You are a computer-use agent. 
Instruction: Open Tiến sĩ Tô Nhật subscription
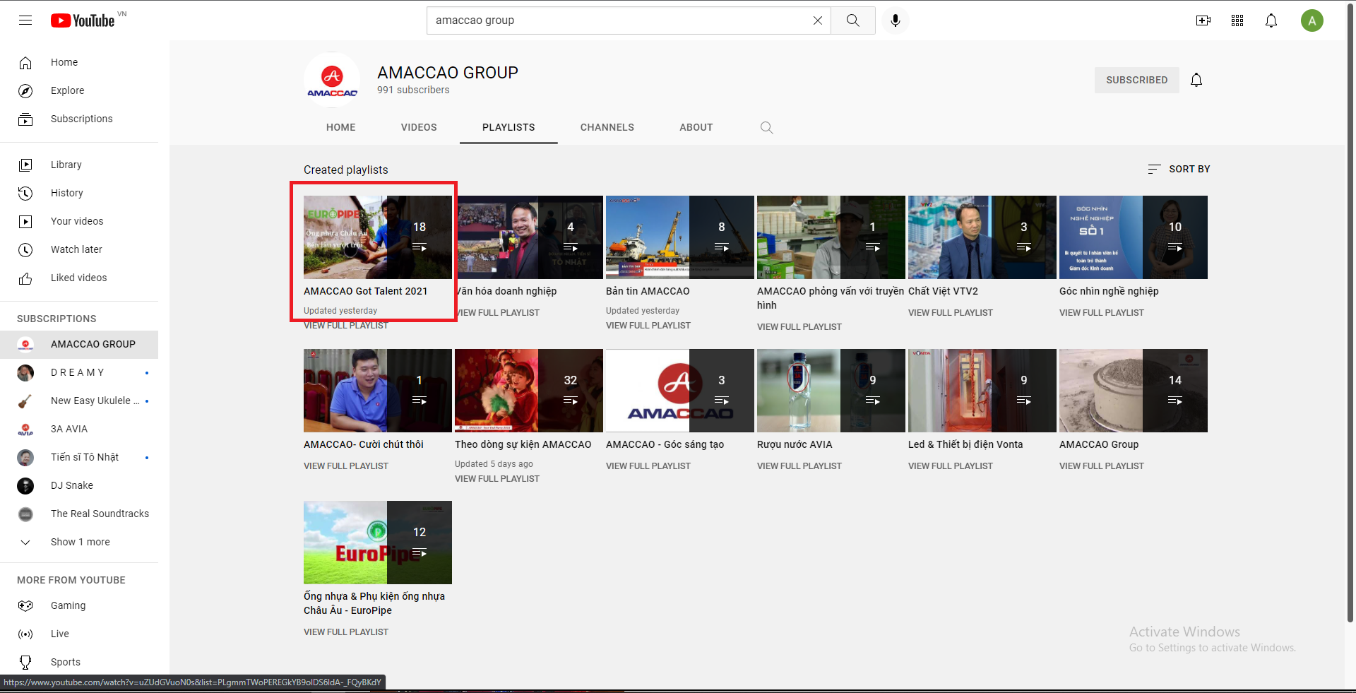(x=79, y=457)
